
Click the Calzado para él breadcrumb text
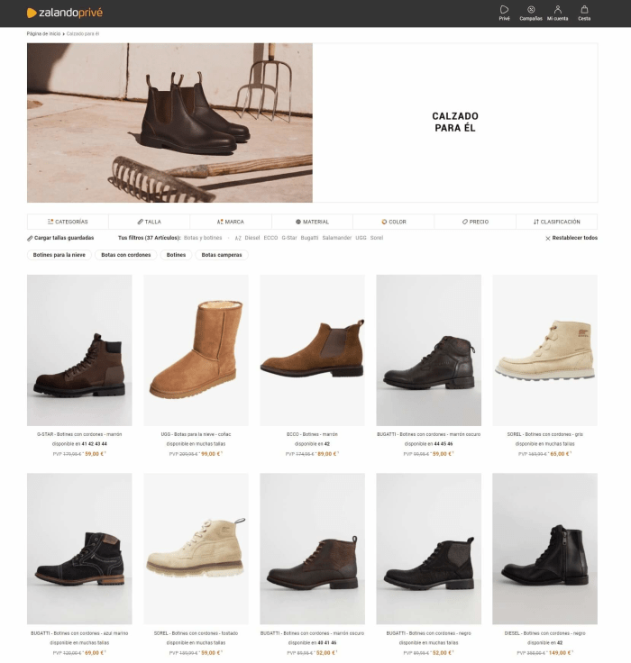click(83, 34)
